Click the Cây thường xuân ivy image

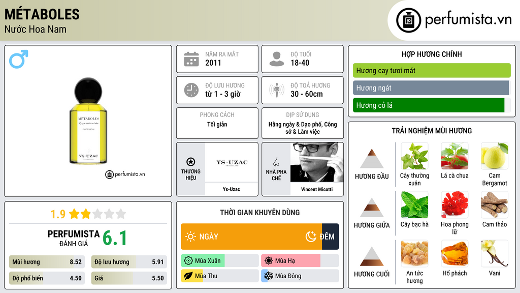pyautogui.click(x=414, y=156)
